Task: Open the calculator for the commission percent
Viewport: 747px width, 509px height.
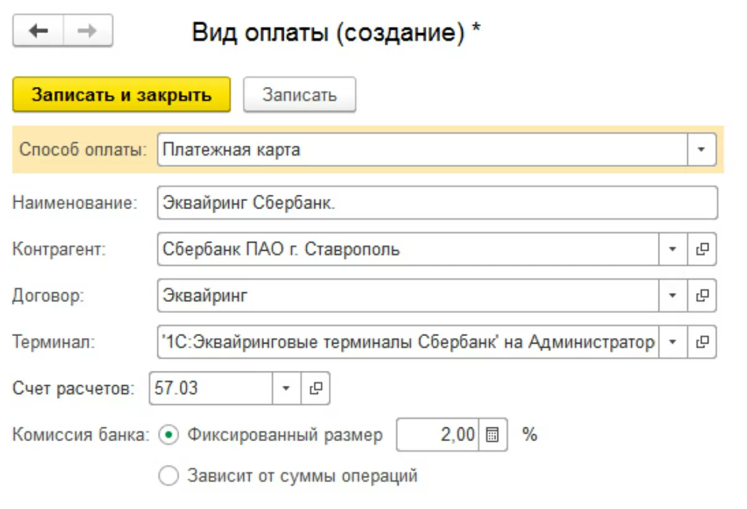Action: [492, 435]
